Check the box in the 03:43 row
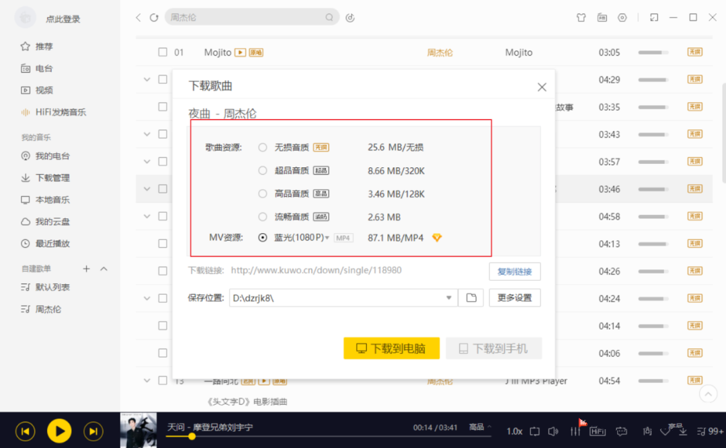This screenshot has width=726, height=448. (x=163, y=134)
